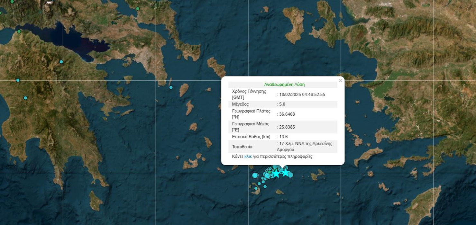Click the cyan marker in northern Peloponnese
This screenshot has height=225, width=476.
click(61, 62)
